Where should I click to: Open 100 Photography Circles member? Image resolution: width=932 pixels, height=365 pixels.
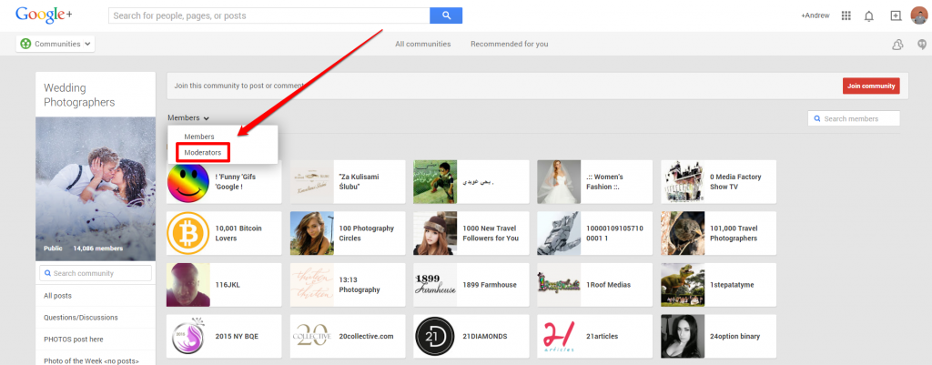[x=348, y=233]
